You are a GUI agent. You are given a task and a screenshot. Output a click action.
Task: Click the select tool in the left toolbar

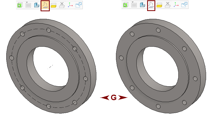(x=20, y=5)
